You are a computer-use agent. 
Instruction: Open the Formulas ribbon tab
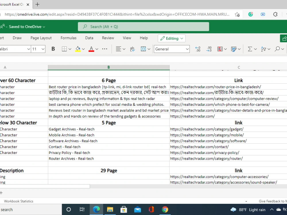coord(69,38)
